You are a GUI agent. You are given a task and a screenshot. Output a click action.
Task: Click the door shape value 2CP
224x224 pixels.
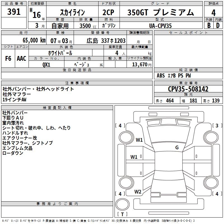tap(108, 12)
